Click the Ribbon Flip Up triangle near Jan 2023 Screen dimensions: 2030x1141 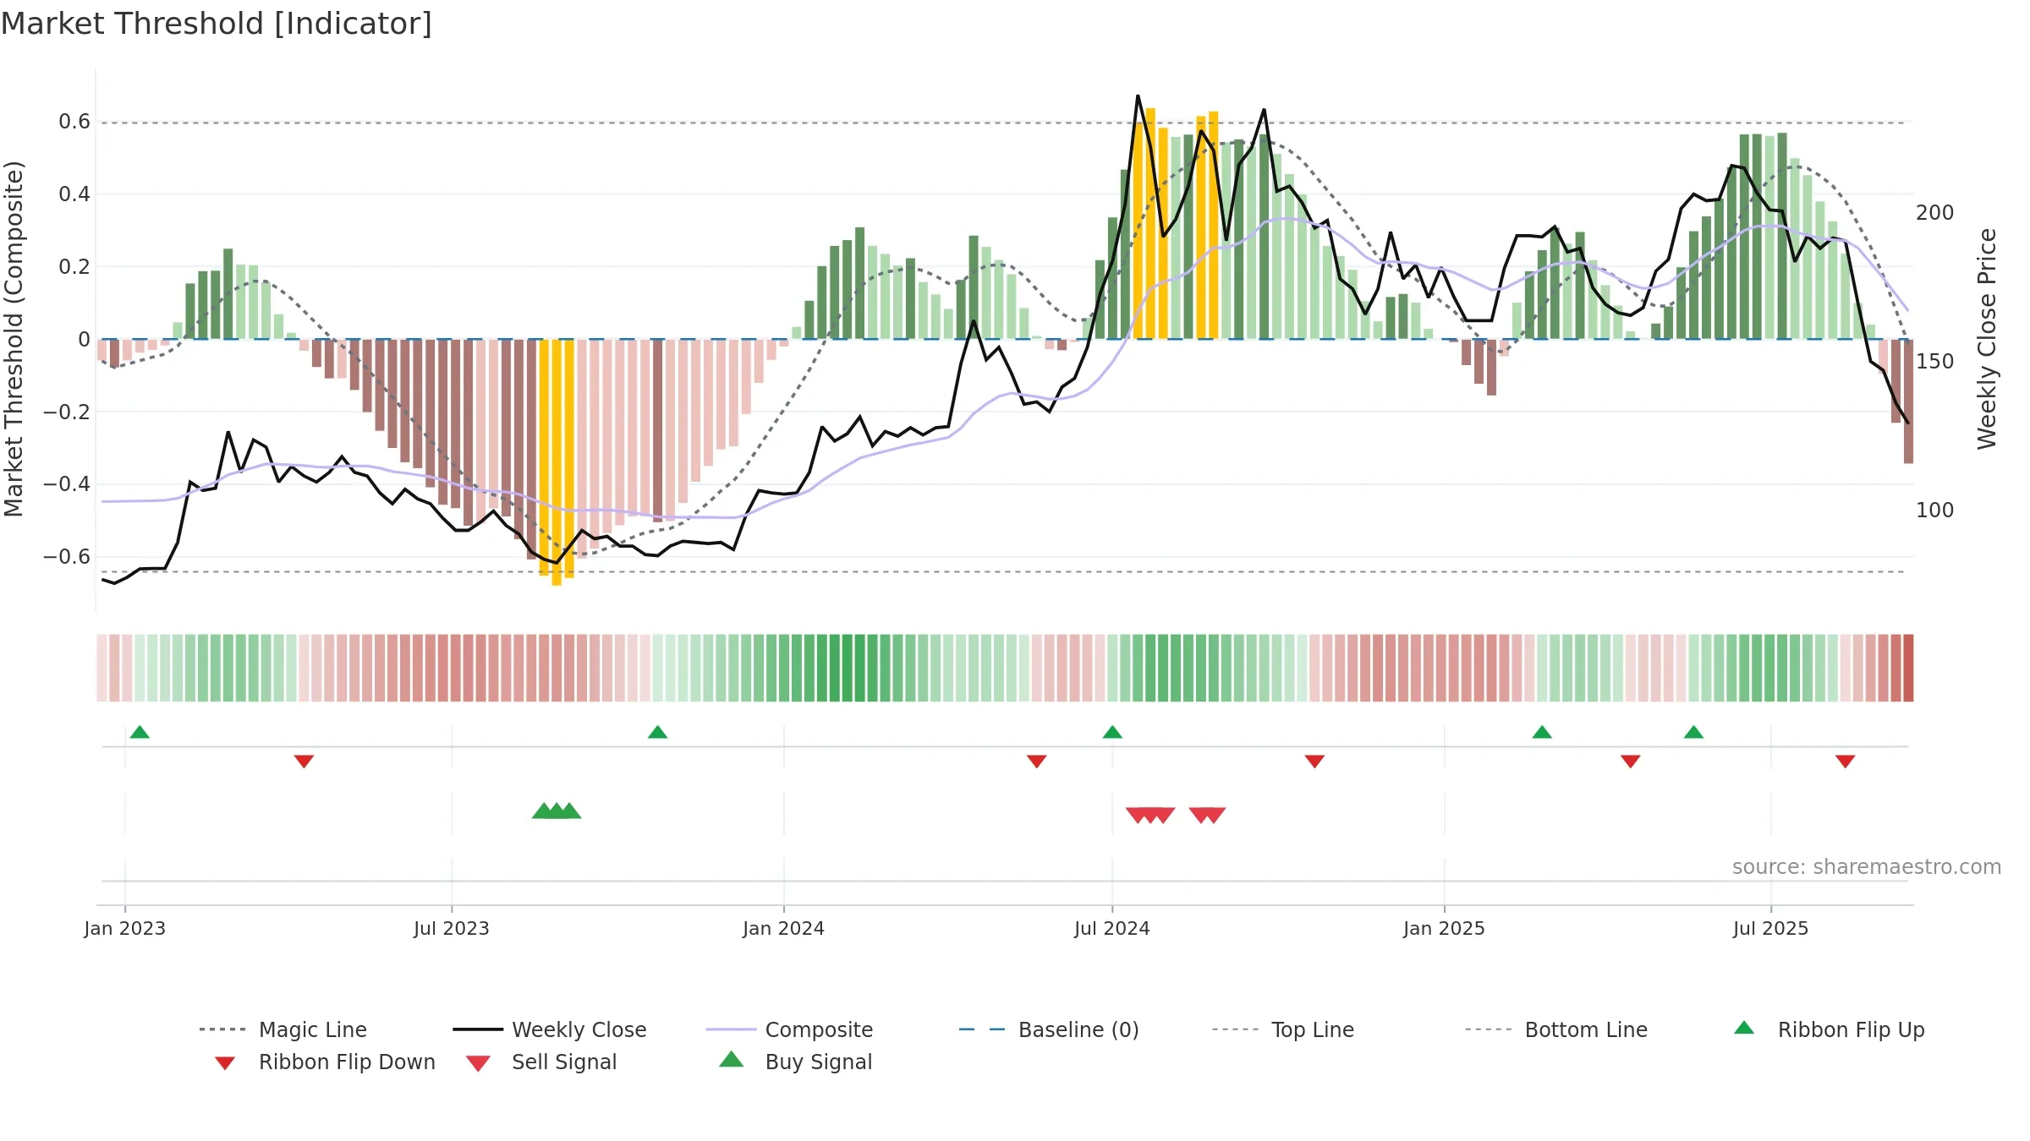pyautogui.click(x=140, y=732)
